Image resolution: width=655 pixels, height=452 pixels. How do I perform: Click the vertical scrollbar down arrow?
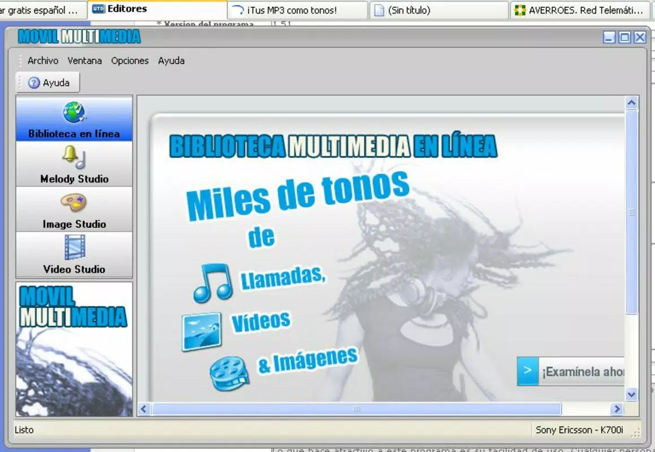click(632, 394)
